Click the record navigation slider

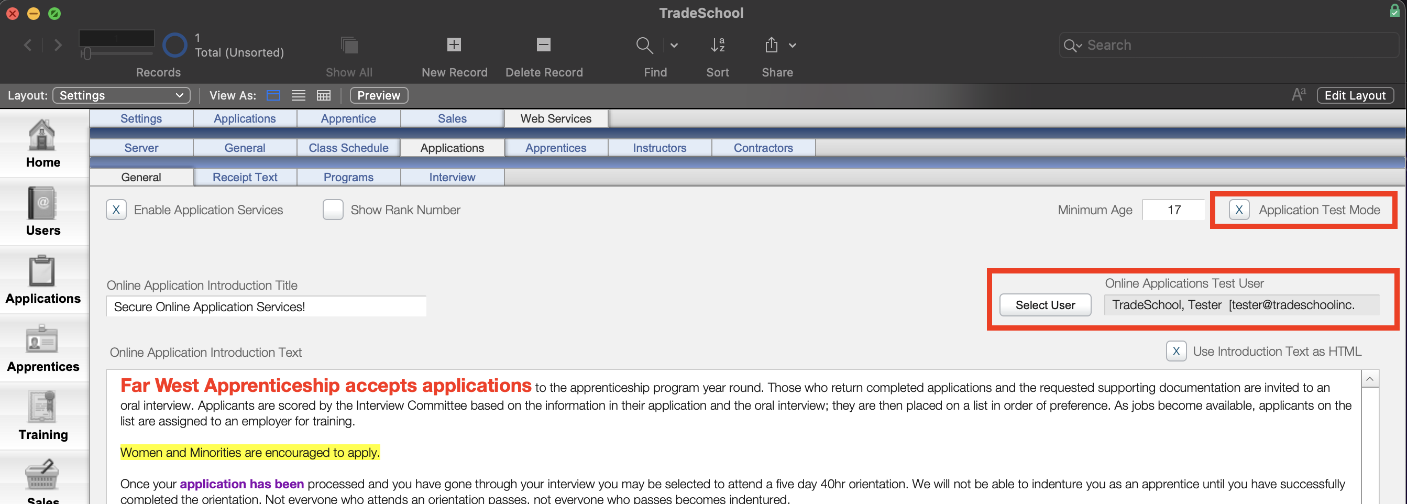[116, 53]
